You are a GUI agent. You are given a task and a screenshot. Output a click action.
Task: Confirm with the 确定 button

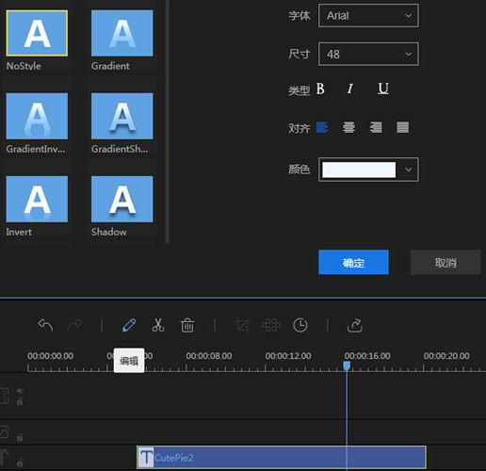tap(353, 262)
